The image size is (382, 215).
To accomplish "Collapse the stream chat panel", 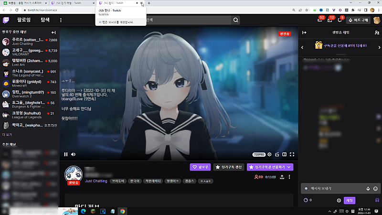I will [x=304, y=32].
